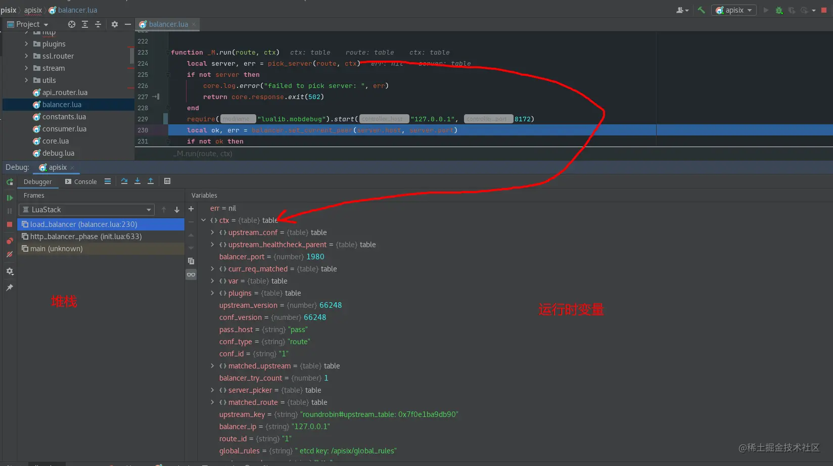Image resolution: width=833 pixels, height=466 pixels.
Task: Click Expand All in Project panel
Action: (x=85, y=24)
